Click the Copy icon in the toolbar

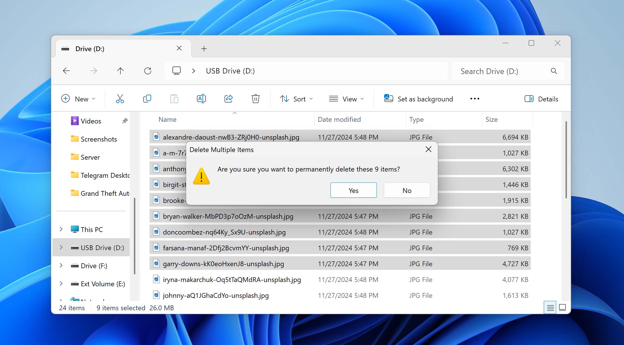pos(147,99)
